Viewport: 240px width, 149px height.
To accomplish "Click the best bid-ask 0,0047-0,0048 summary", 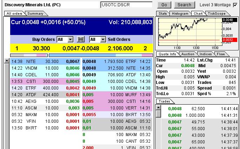I will (x=81, y=49).
